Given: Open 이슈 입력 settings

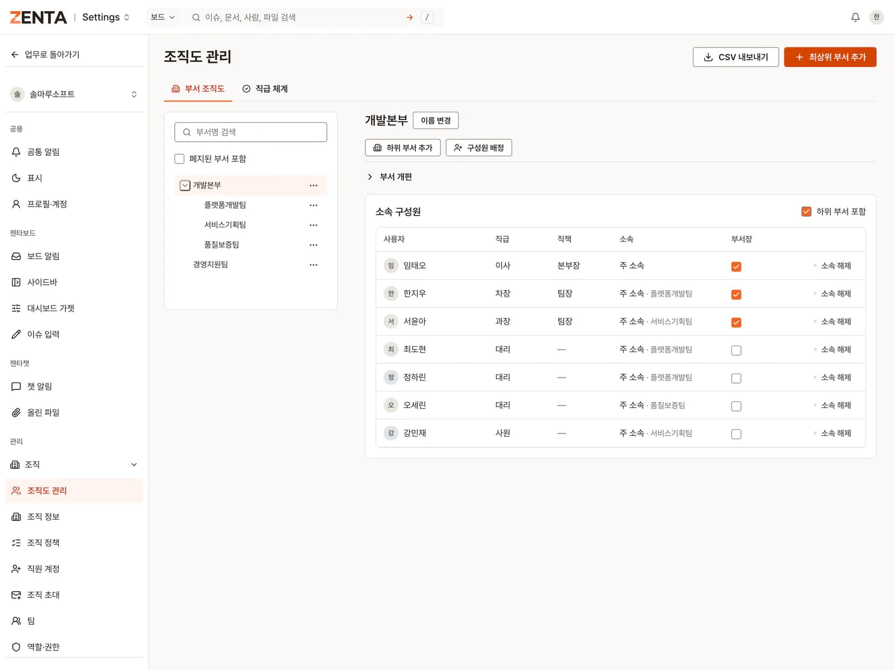Looking at the screenshot, I should [x=74, y=334].
